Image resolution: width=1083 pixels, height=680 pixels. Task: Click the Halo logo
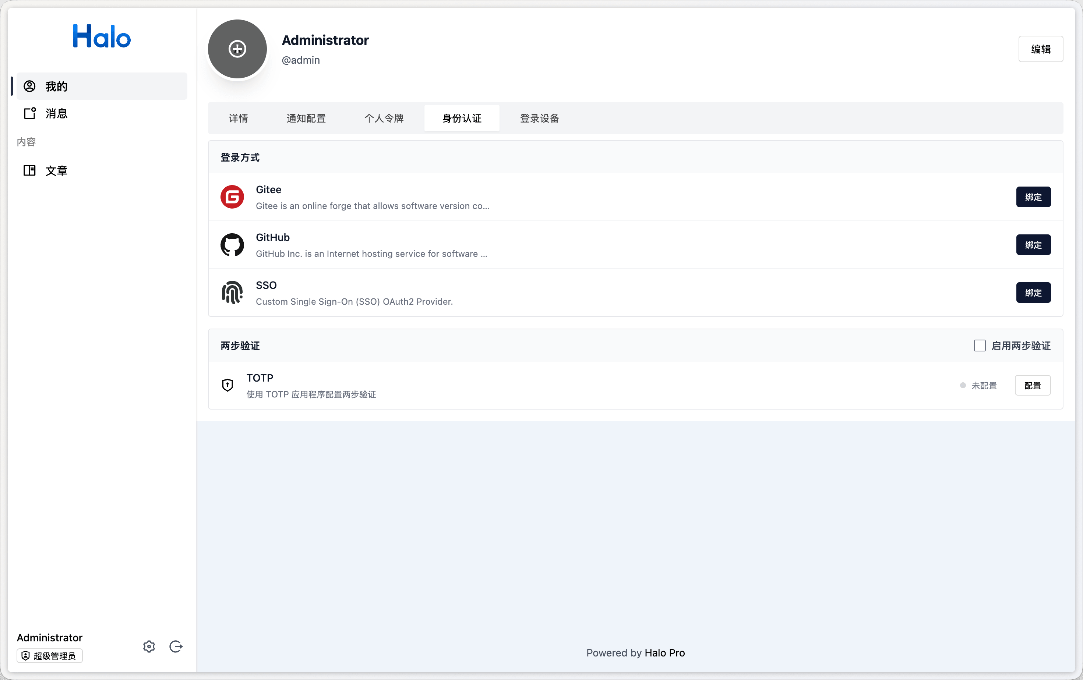click(x=102, y=36)
